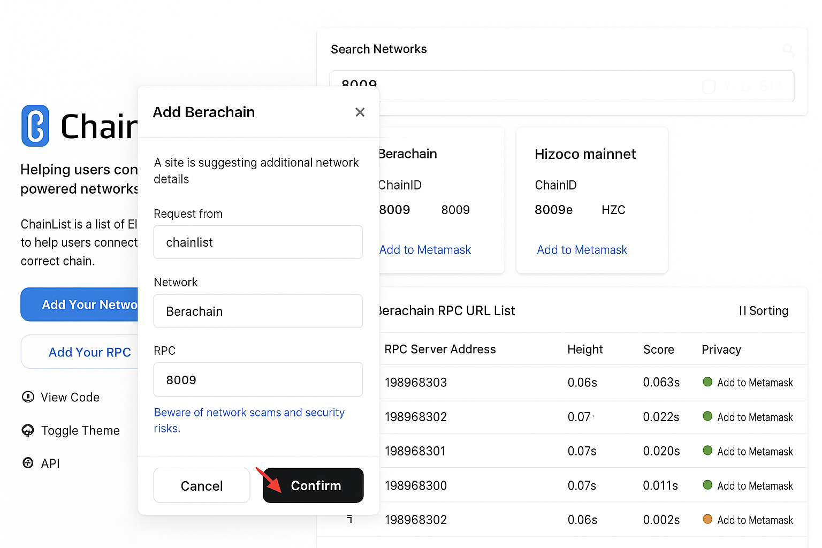Click the Toggle Theme icon

[x=28, y=430]
